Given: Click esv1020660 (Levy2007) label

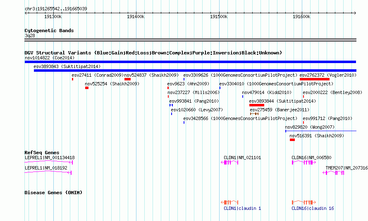Looking at the screenshot, I should (197, 110).
